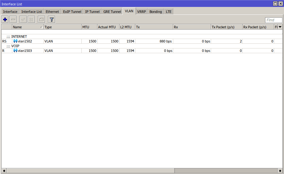Viewport: 284px width, 174px height.
Task: Click the vlan1503 interface icon
Action: [15, 51]
